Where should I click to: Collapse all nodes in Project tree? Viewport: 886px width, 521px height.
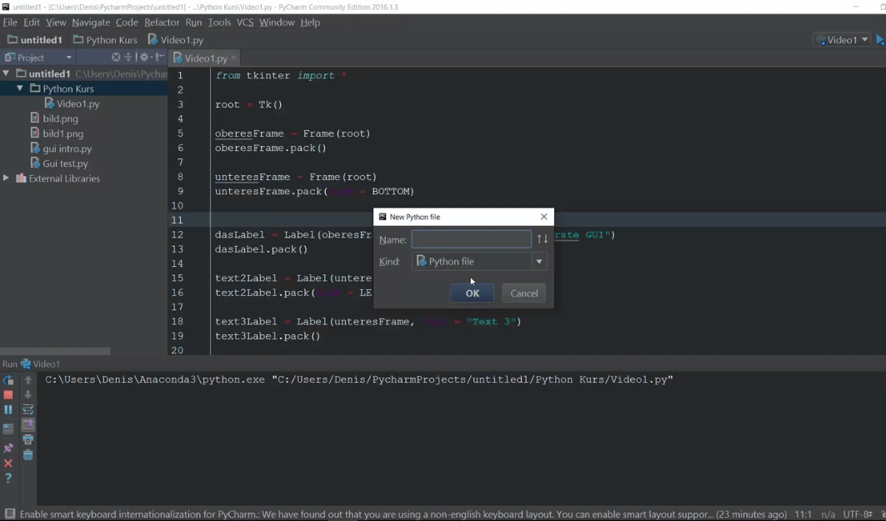pyautogui.click(x=128, y=57)
